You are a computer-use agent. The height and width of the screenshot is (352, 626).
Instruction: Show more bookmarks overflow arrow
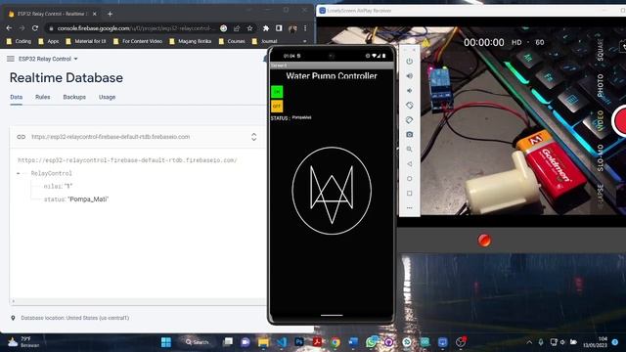click(x=304, y=41)
